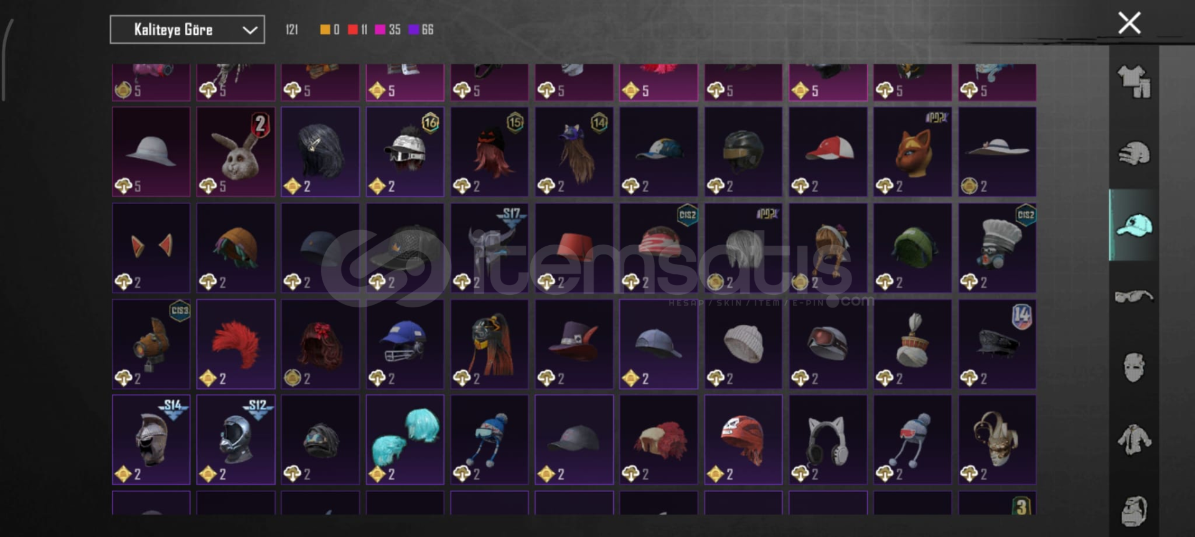Viewport: 1195px width, 537px height.
Task: Select the helmet category icon in sidebar
Action: 1134,153
